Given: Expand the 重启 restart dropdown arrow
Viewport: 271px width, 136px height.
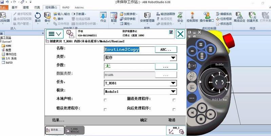Looking at the screenshot, I should 38,24.
